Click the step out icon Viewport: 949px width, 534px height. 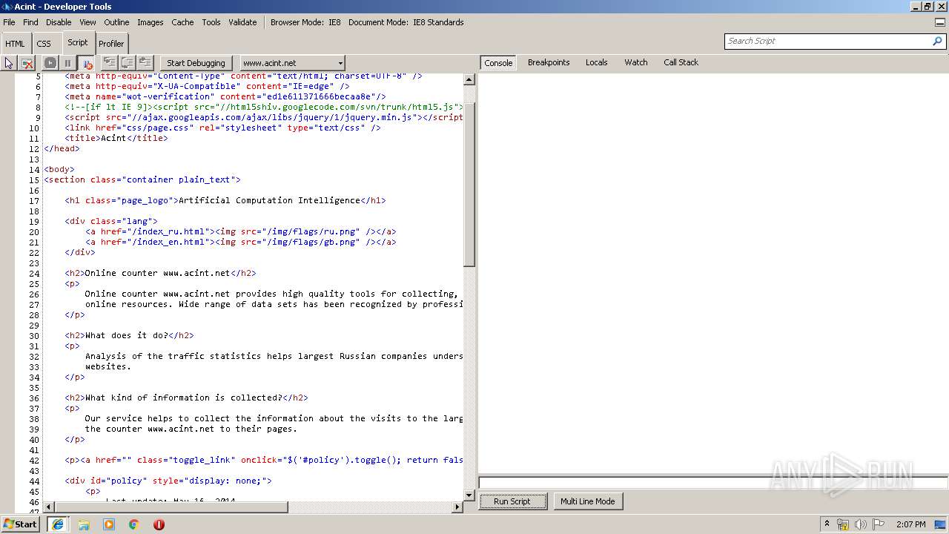(145, 63)
